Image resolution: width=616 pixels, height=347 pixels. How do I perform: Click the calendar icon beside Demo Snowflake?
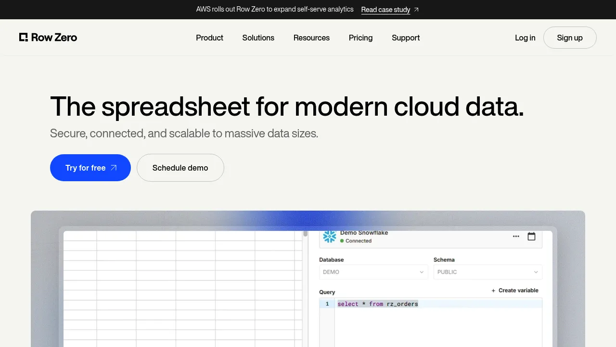[531, 236]
